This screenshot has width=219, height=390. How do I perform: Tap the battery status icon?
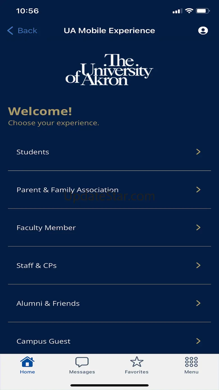(x=202, y=11)
